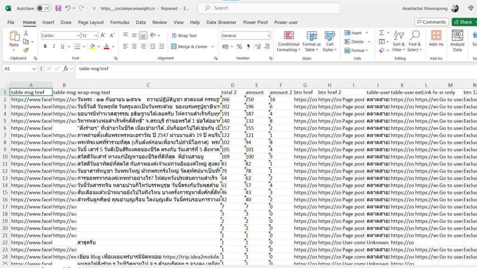This screenshot has height=268, width=477.
Task: Switch to Formulas tab
Action: point(120,22)
